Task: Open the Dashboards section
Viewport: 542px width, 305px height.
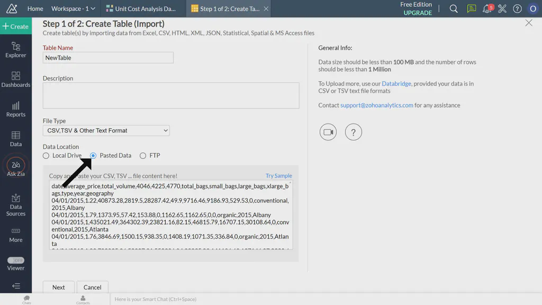Action: [15, 78]
